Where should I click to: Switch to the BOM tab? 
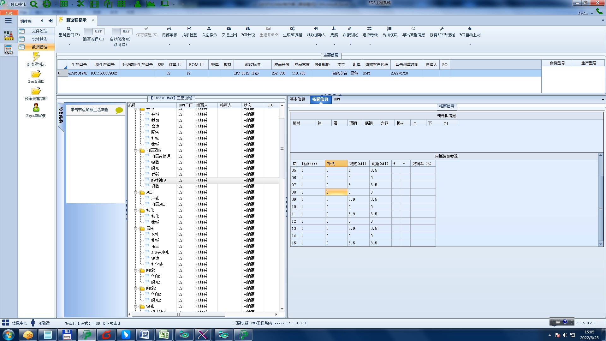(x=337, y=99)
